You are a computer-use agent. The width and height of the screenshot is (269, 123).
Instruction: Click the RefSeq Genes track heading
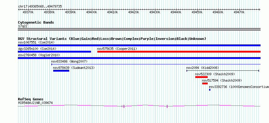tap(31, 99)
